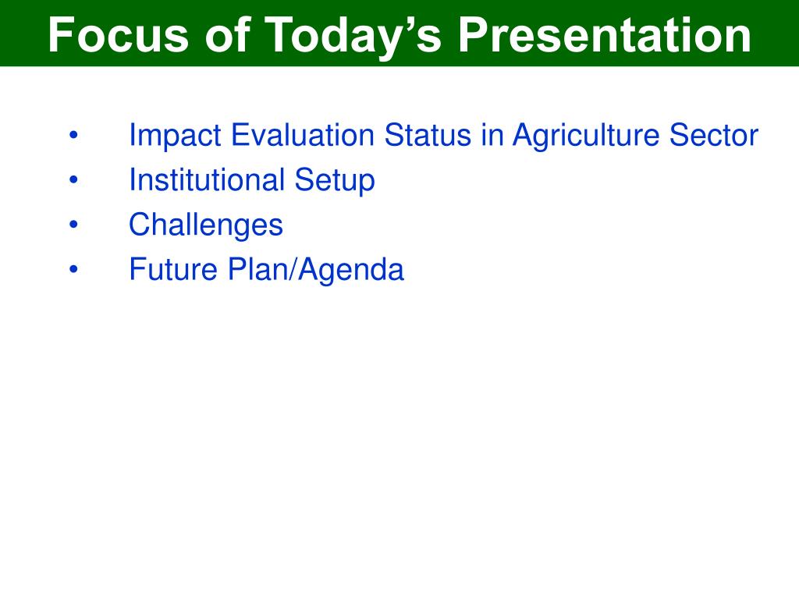Image resolution: width=799 pixels, height=599 pixels.
Task: Click the word 'Evaluation' in the first bullet
Action: (303, 135)
